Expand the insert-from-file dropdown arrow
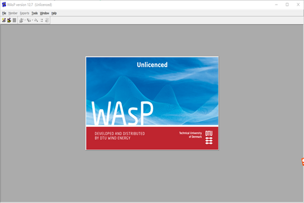The image size is (304, 203). pyautogui.click(x=25, y=20)
